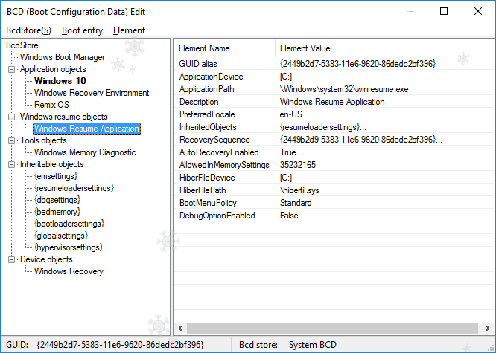Select the {dbgsettings} object
The image size is (496, 353).
click(57, 200)
